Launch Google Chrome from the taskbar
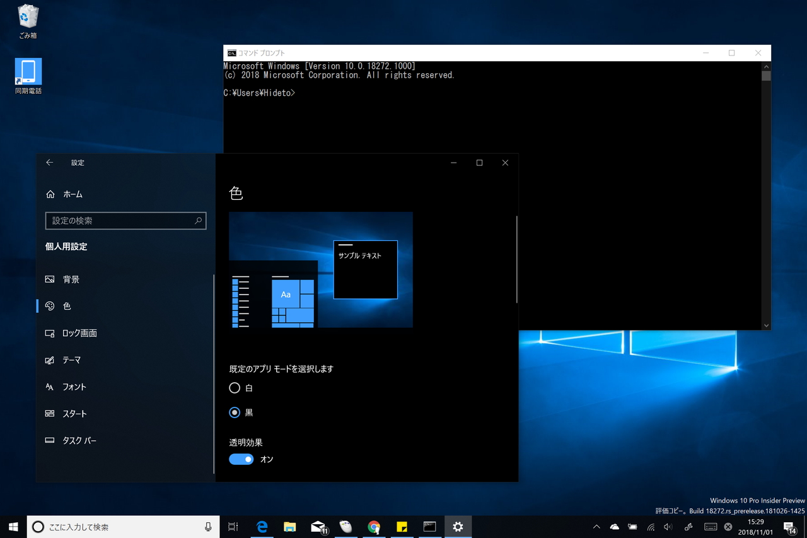Image resolution: width=807 pixels, height=538 pixels. click(374, 527)
